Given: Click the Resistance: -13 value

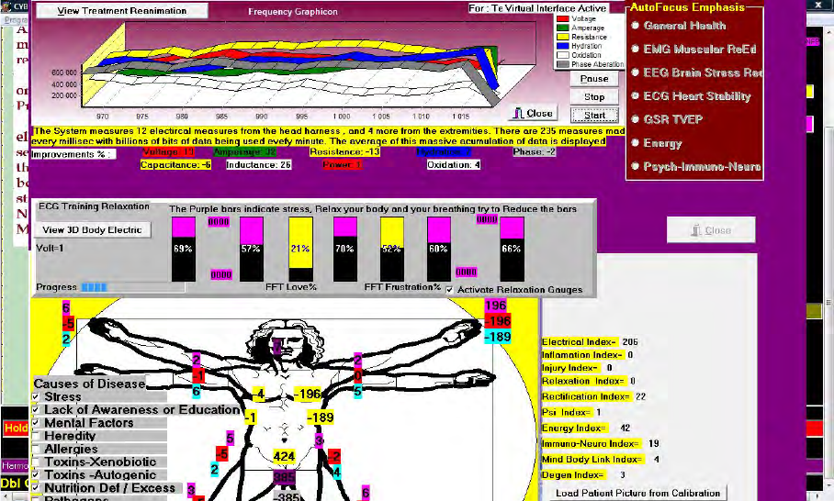Looking at the screenshot, I should [x=345, y=152].
